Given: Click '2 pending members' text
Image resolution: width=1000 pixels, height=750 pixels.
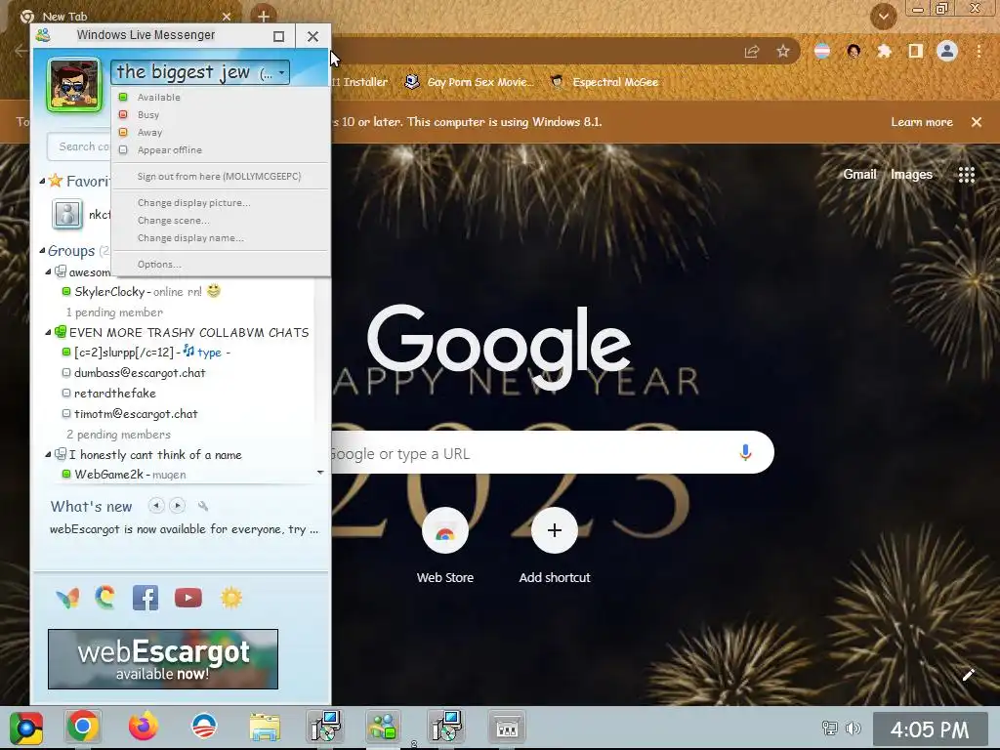Looking at the screenshot, I should coord(118,435).
